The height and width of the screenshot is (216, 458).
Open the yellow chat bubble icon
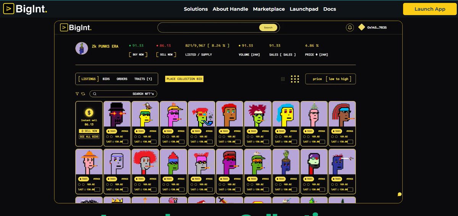coord(400,194)
